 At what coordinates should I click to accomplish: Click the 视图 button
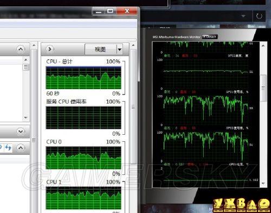(100, 49)
